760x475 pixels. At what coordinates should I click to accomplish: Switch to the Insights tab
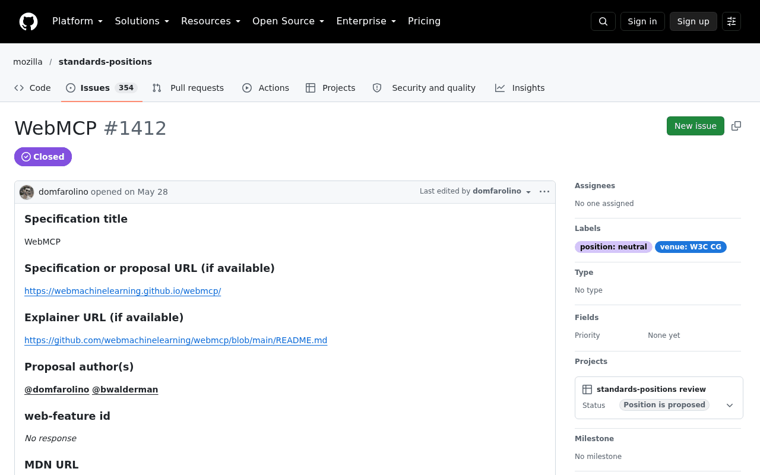tap(520, 88)
